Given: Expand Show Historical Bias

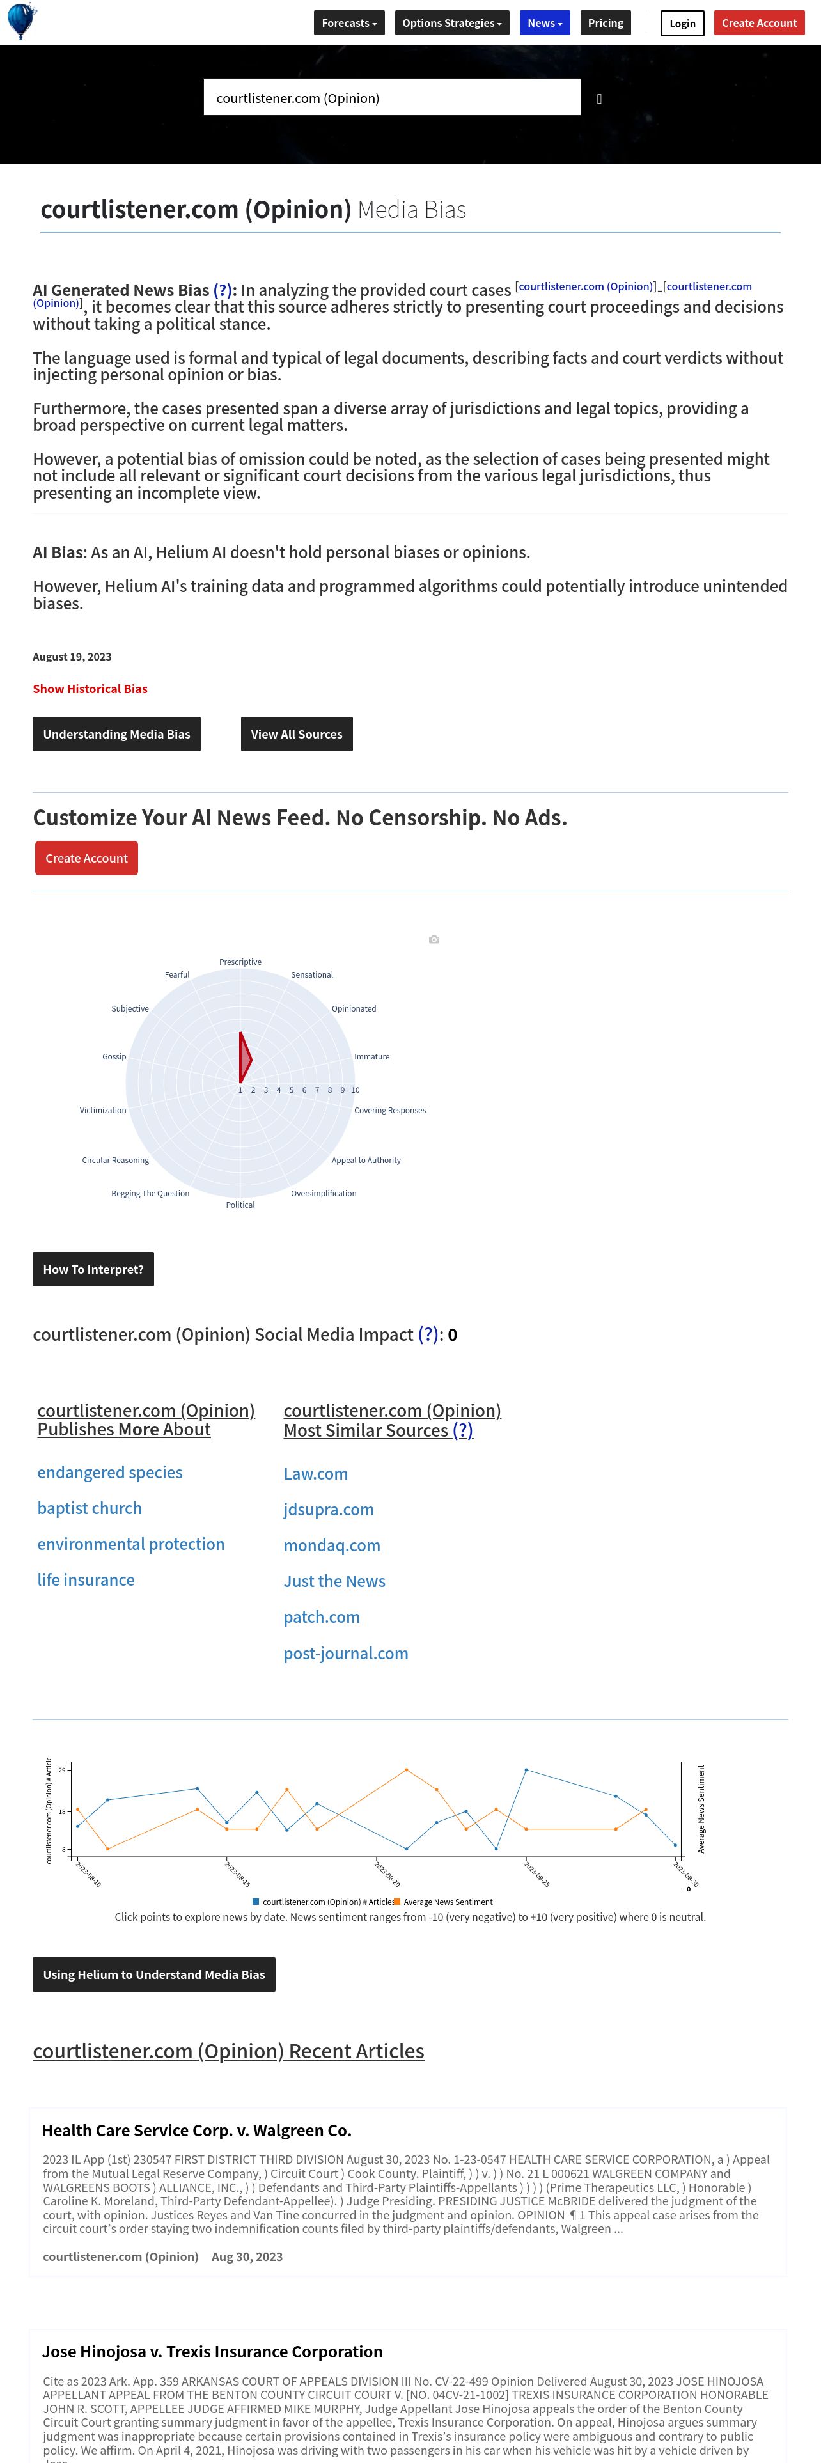Looking at the screenshot, I should click(90, 689).
